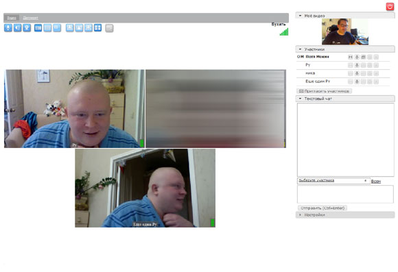The width and height of the screenshot is (398, 272).
Task: Click the Пригласить участников button
Action: pos(324,91)
